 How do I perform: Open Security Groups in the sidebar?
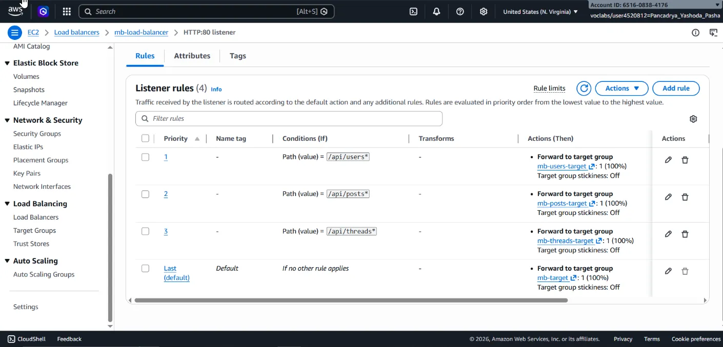[37, 134]
